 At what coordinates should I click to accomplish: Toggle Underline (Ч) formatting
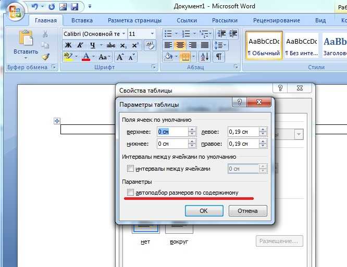coord(93,45)
